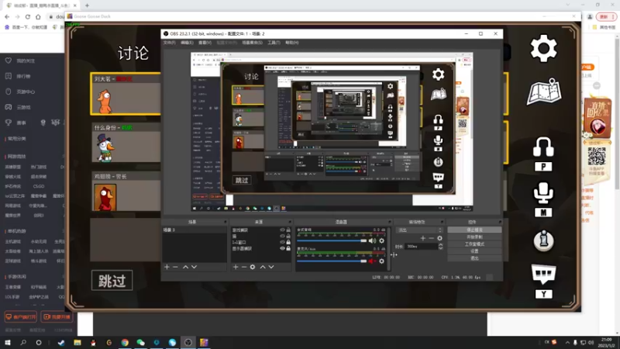Image resolution: width=620 pixels, height=349 pixels.
Task: Click the round pawn character icon
Action: click(x=544, y=240)
